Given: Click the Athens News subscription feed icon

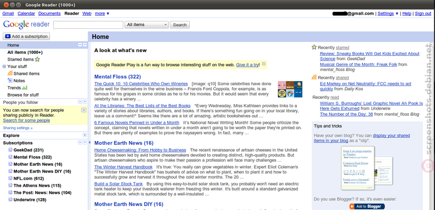Looking at the screenshot, I should (10, 186).
